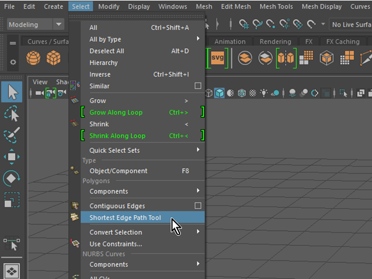The image size is (372, 279).
Task: Open the Windows menu
Action: [173, 6]
